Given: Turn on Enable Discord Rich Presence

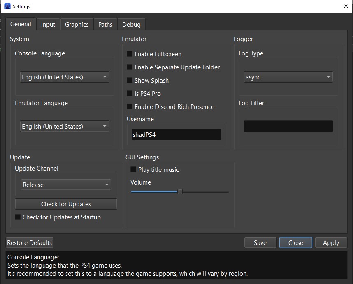Looking at the screenshot, I should (130, 106).
